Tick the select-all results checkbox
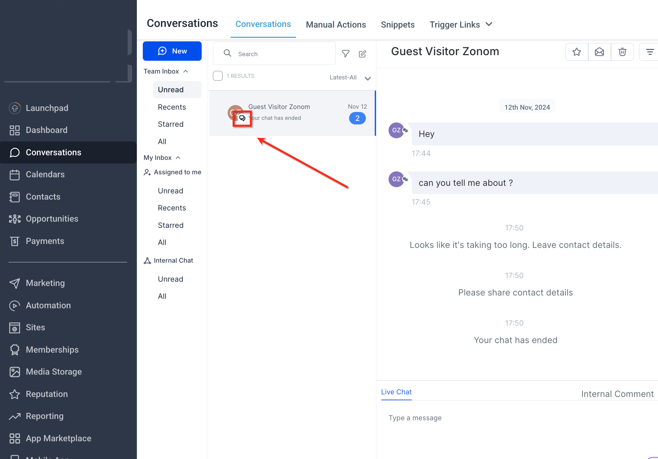This screenshot has width=658, height=459. (218, 76)
